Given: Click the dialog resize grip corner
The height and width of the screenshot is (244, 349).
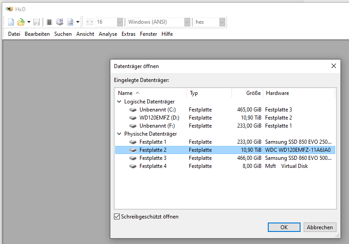Looking at the screenshot, I should pyautogui.click(x=338, y=236).
